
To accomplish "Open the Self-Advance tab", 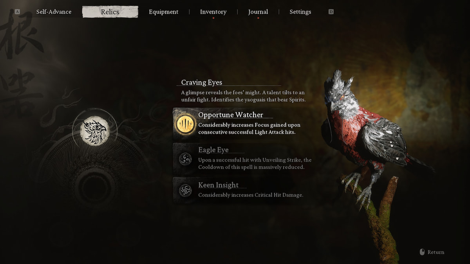I will (54, 12).
